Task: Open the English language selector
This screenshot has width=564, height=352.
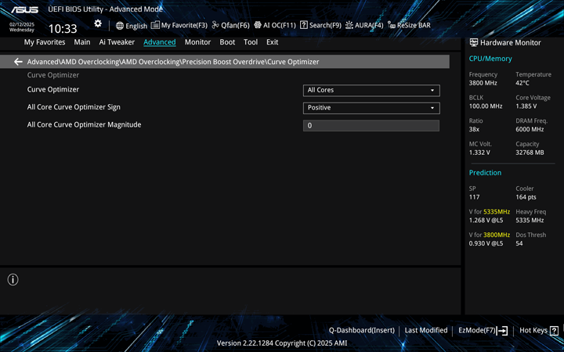Action: tap(131, 25)
